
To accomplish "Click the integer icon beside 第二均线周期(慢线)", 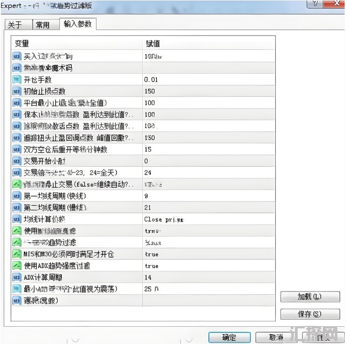I will 16,207.
